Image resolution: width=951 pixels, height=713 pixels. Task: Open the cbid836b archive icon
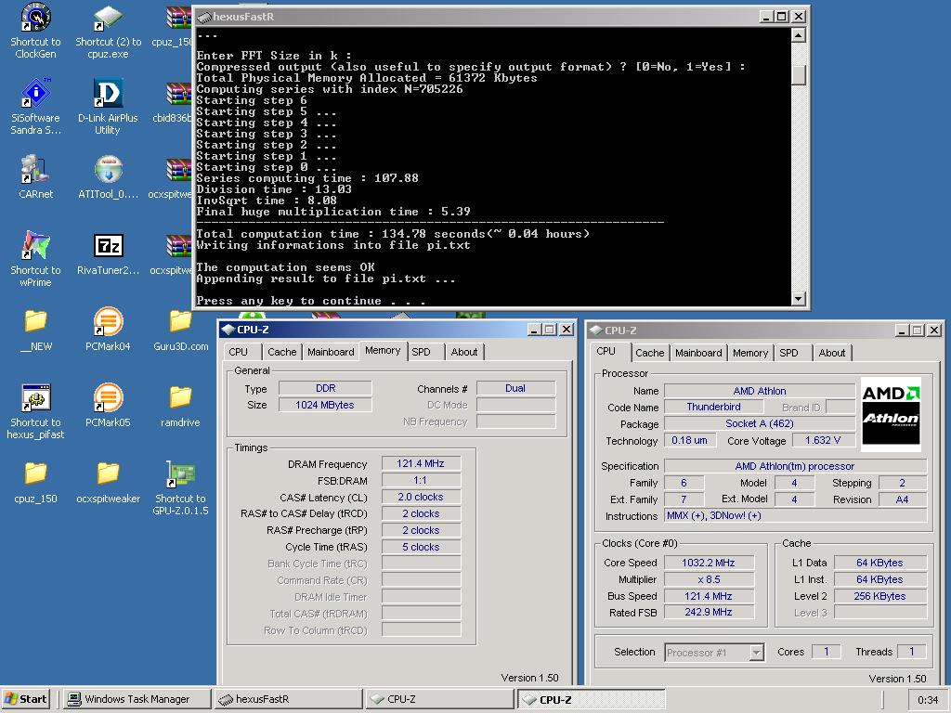[x=179, y=94]
